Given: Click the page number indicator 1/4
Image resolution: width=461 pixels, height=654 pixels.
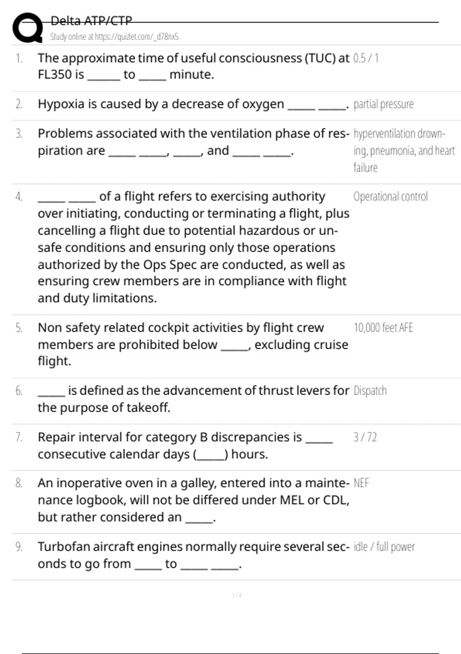Looking at the screenshot, I should pyautogui.click(x=237, y=595).
